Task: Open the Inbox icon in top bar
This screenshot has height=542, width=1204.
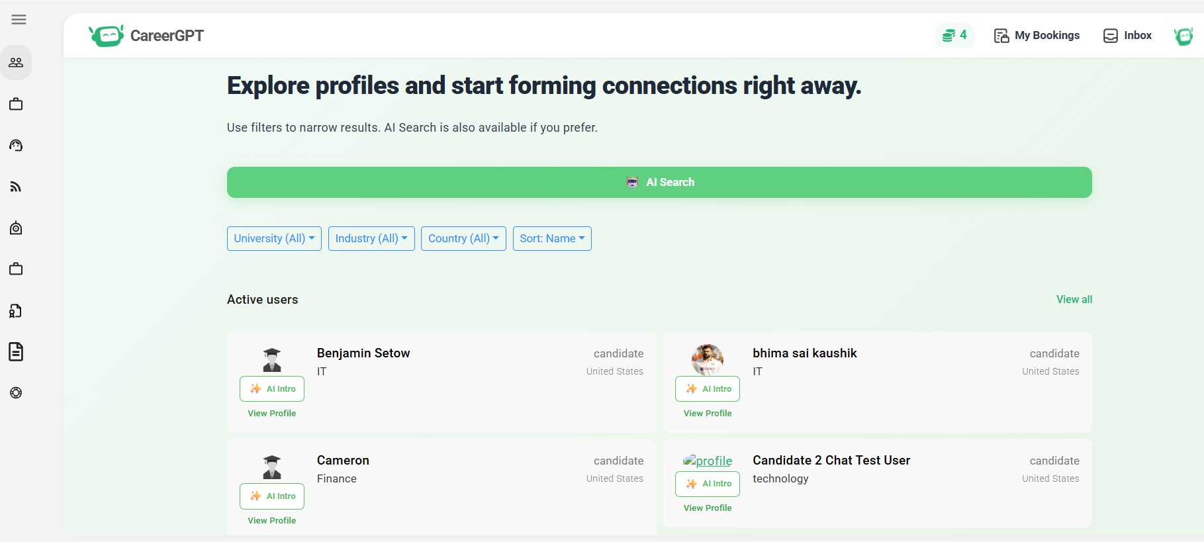Action: pyautogui.click(x=1127, y=35)
